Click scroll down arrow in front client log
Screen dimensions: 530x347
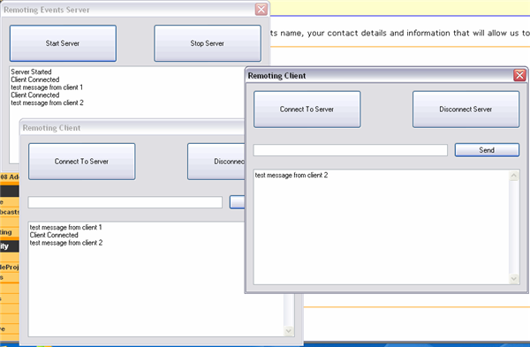pos(514,279)
